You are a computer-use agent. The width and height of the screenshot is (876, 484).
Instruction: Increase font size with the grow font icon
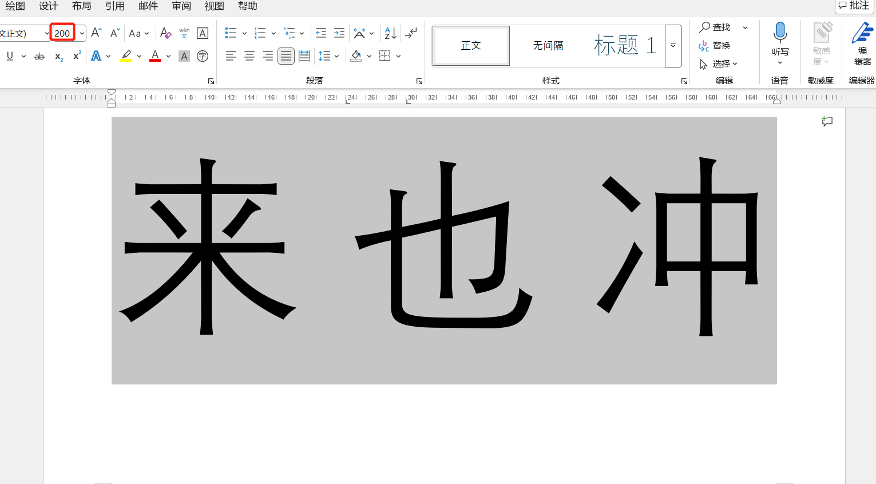pos(96,33)
